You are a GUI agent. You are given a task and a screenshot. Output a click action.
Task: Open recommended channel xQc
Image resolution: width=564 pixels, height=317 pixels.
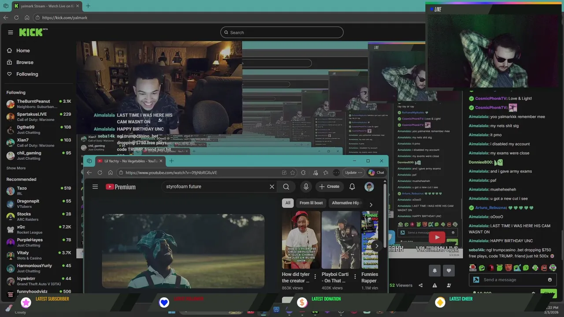click(x=39, y=229)
